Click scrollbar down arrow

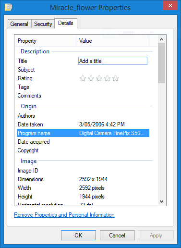pos(161,201)
